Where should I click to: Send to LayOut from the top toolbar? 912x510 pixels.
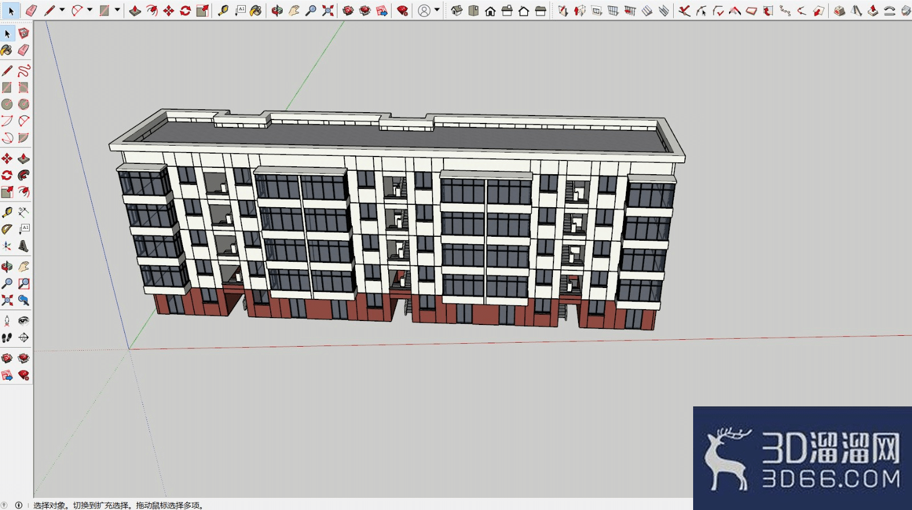click(x=382, y=10)
